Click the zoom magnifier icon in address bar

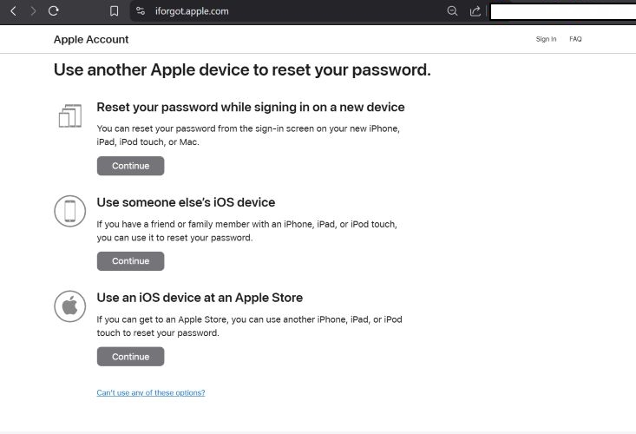pos(452,11)
